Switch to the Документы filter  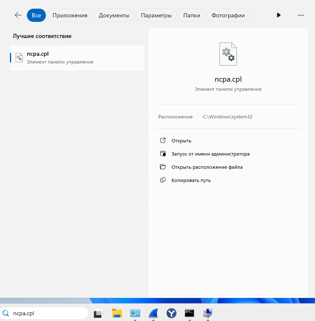[x=114, y=15]
